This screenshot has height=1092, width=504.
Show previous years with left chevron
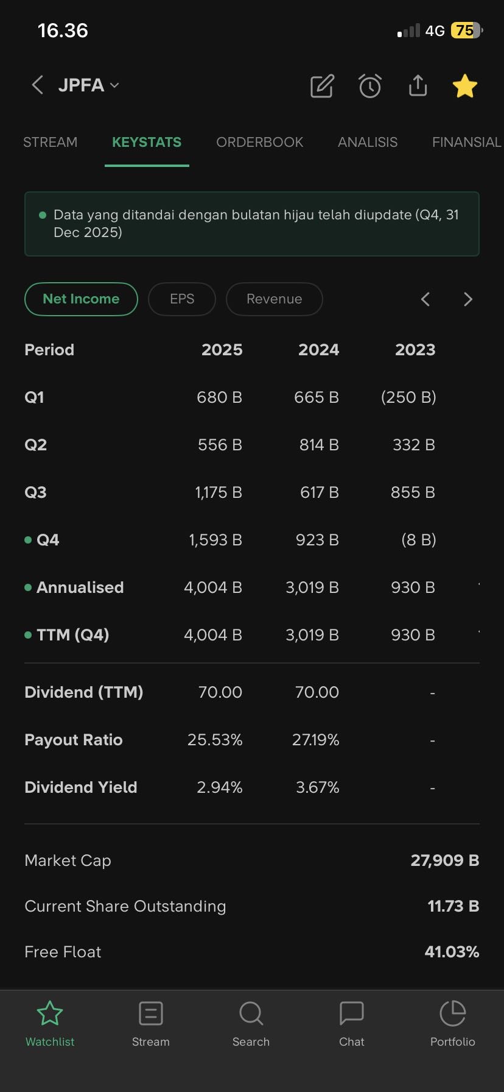425,299
